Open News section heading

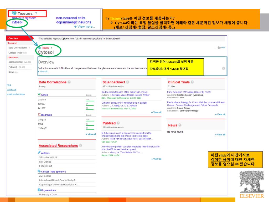point(173,125)
